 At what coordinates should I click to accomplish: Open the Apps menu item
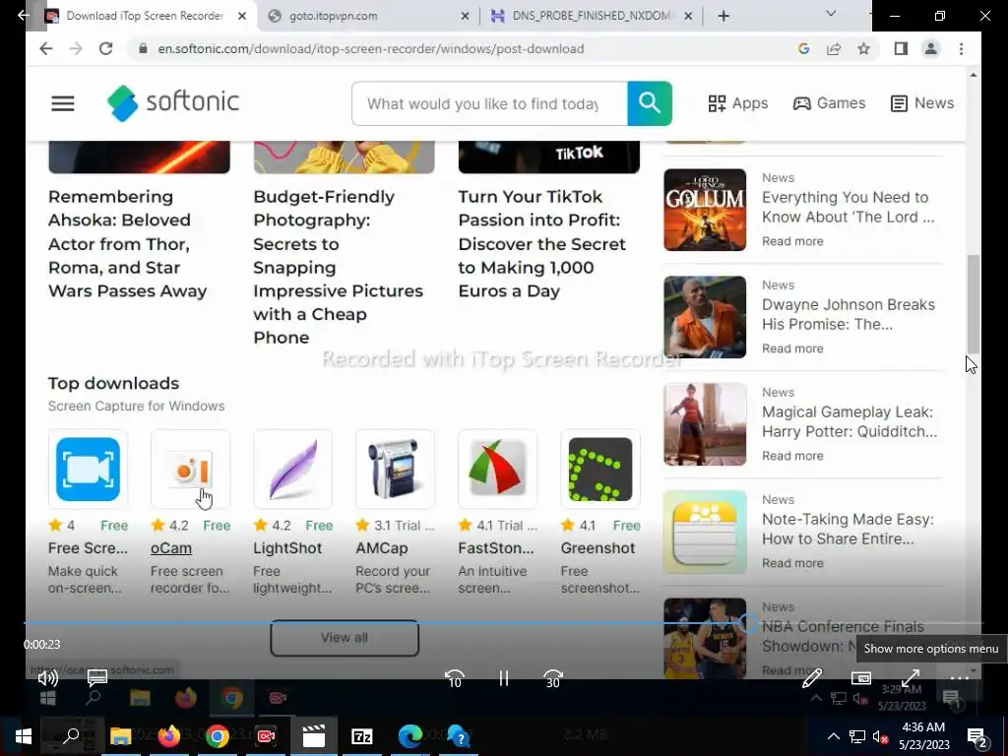click(x=738, y=102)
